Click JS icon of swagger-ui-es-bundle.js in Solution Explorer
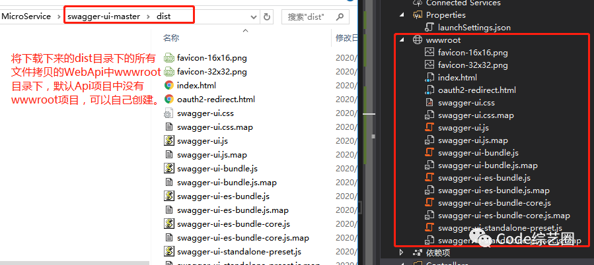This screenshot has height=265, width=594. (429, 178)
